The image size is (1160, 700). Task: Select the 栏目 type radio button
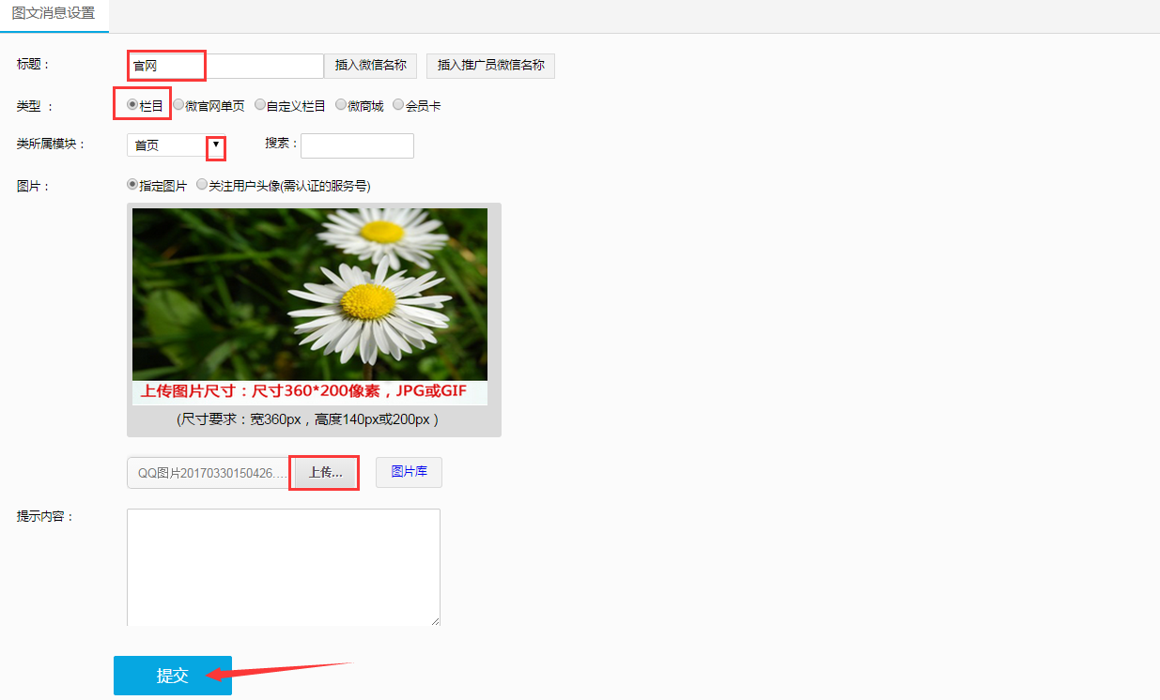[x=132, y=105]
